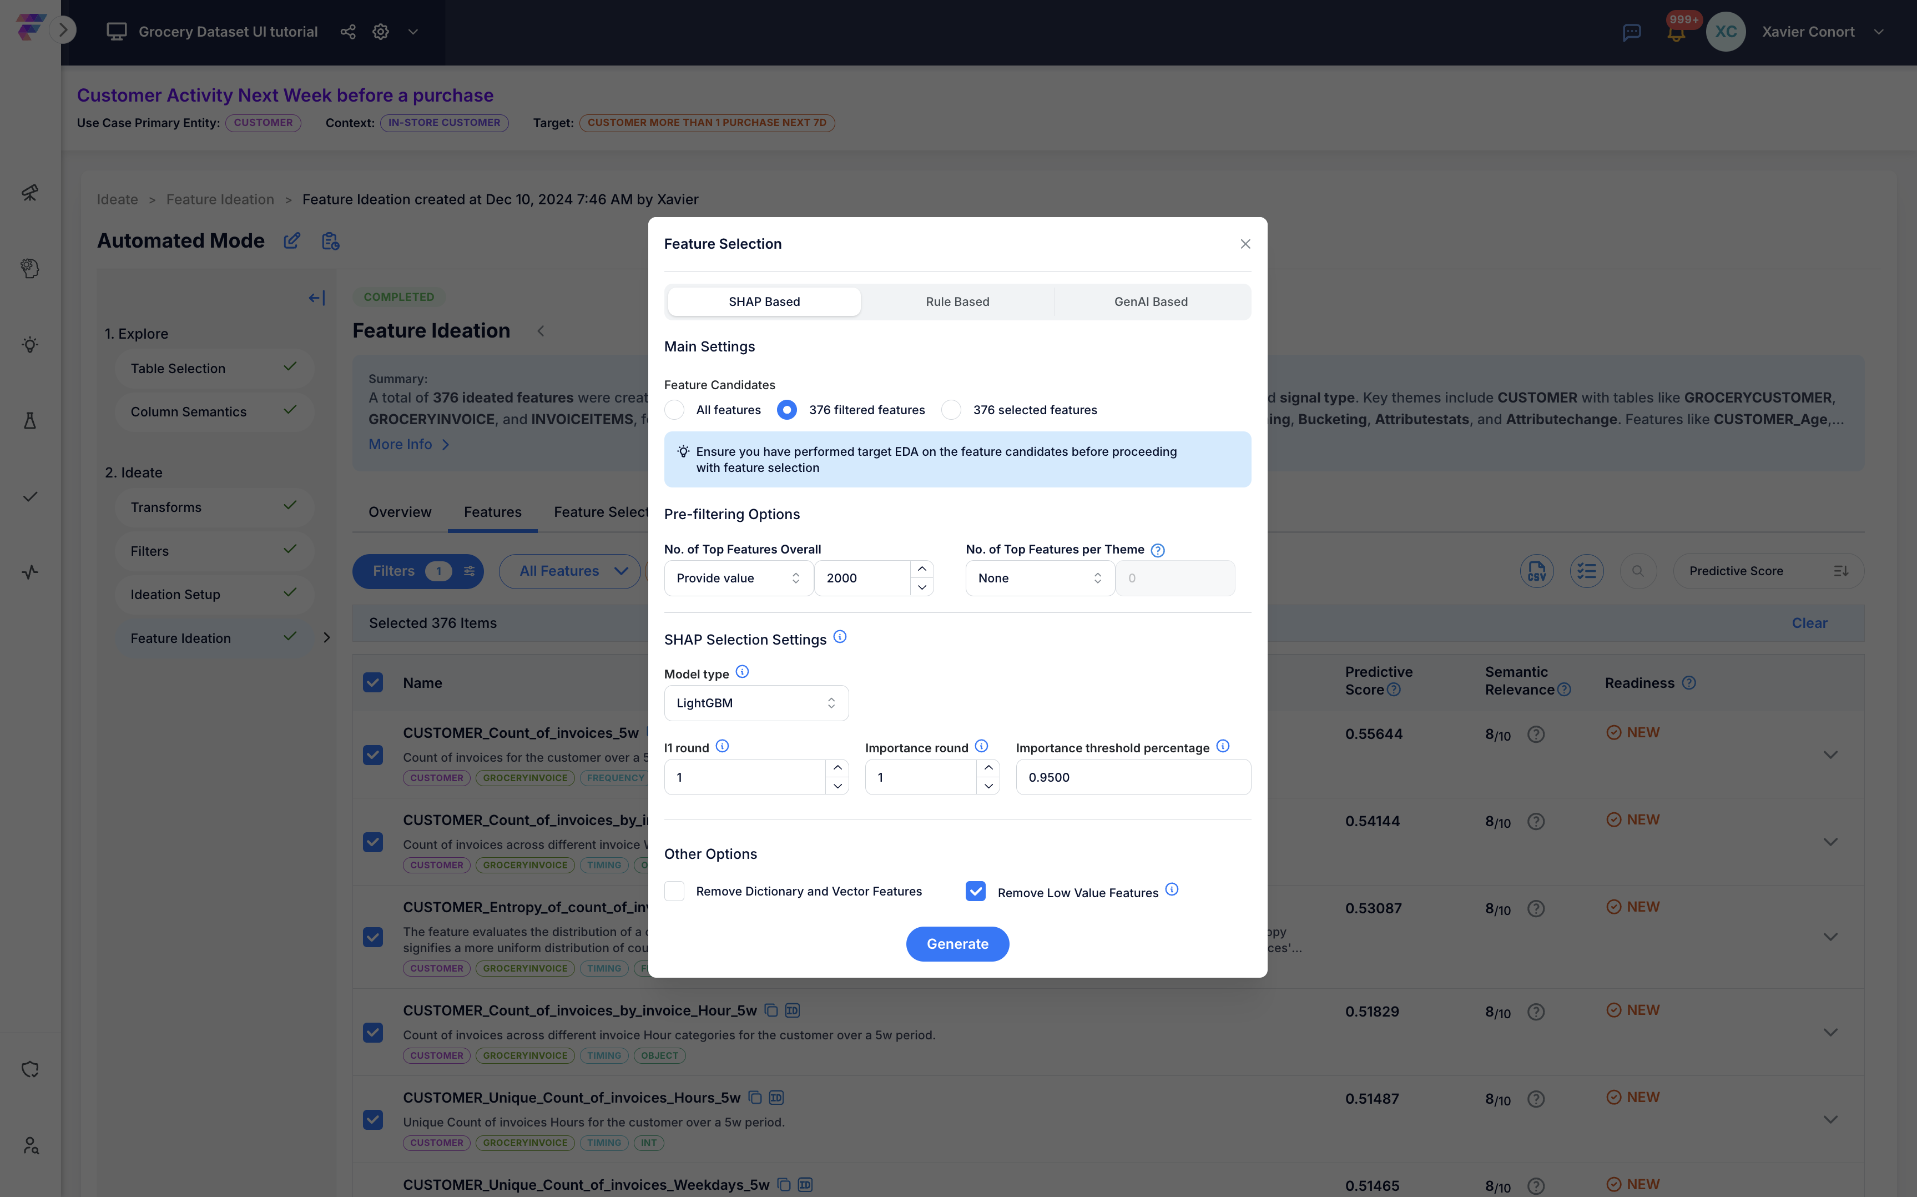Screen dimensions: 1917x1197
Task: Expand the Xavier Conort account menu
Action: [1878, 32]
